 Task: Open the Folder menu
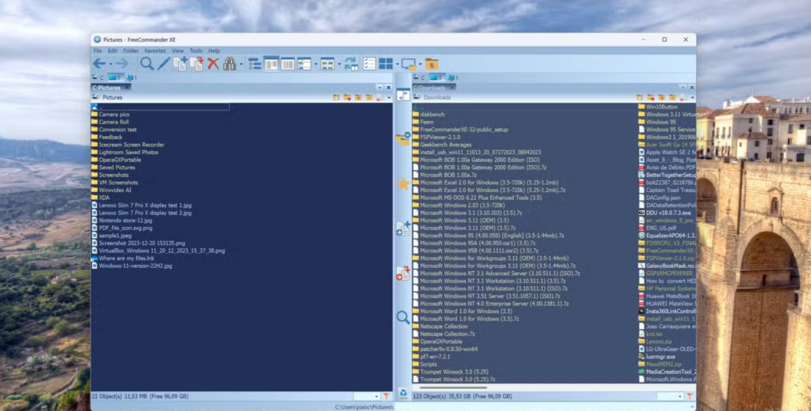(x=131, y=51)
